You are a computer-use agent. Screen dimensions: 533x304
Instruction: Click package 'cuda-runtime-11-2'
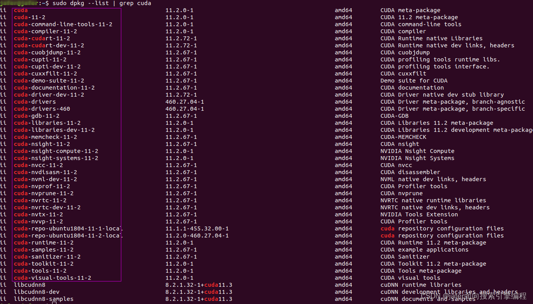(44, 243)
